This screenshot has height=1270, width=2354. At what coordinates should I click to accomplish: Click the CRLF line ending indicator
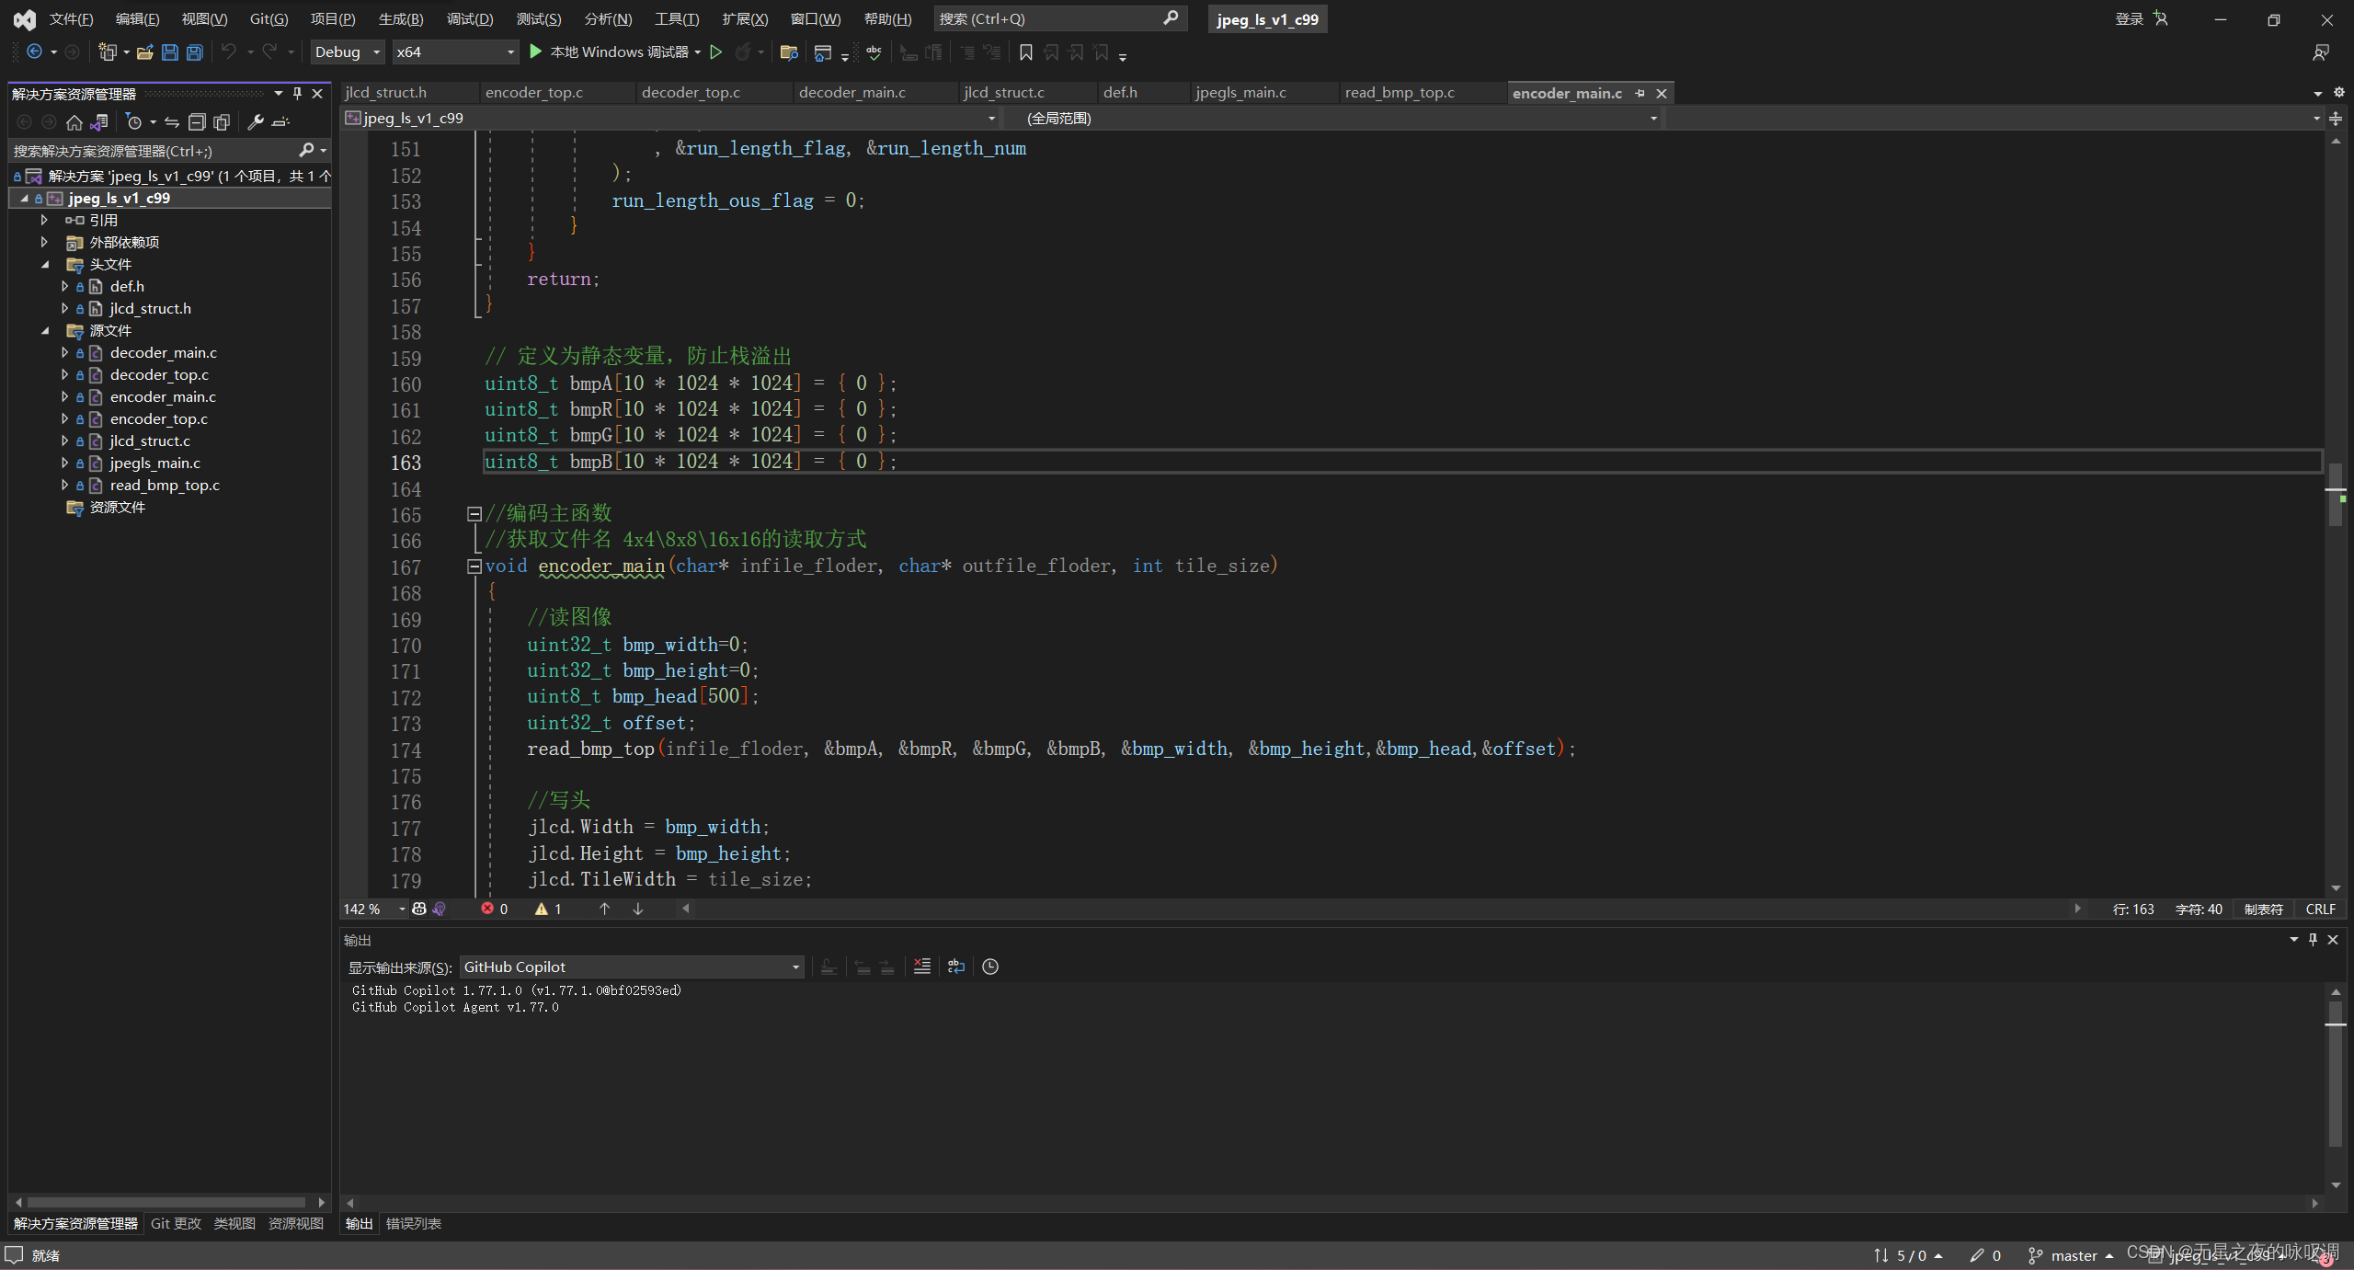coord(2321,909)
